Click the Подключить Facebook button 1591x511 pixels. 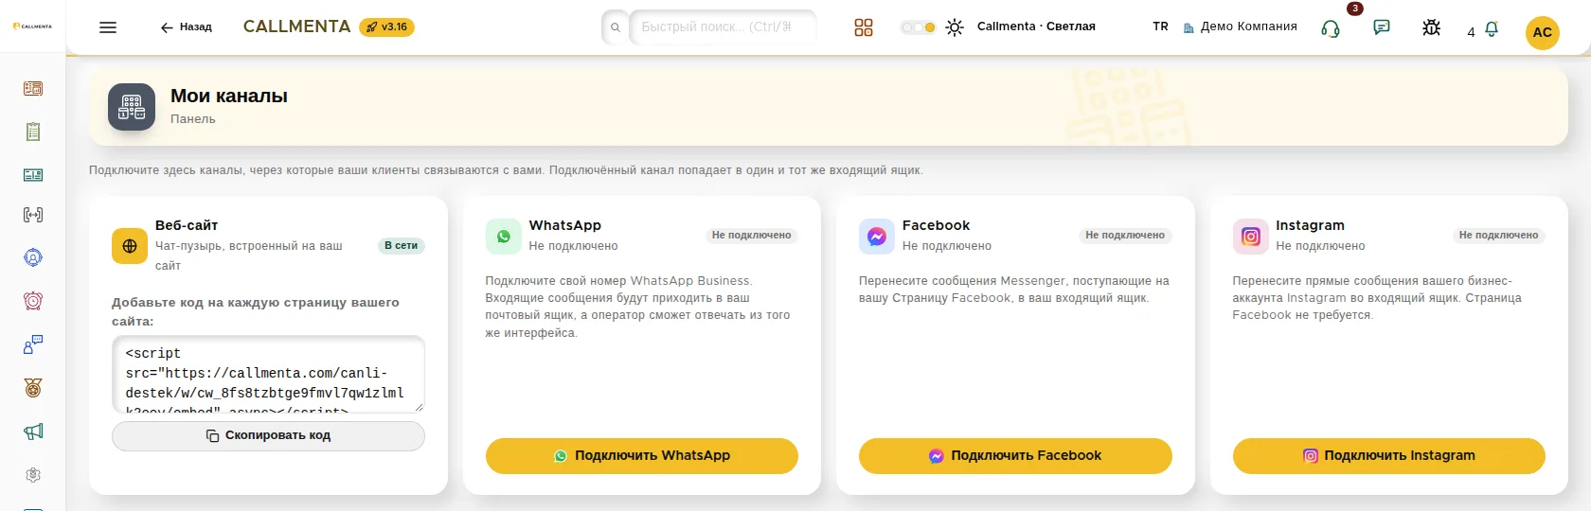coord(1015,455)
